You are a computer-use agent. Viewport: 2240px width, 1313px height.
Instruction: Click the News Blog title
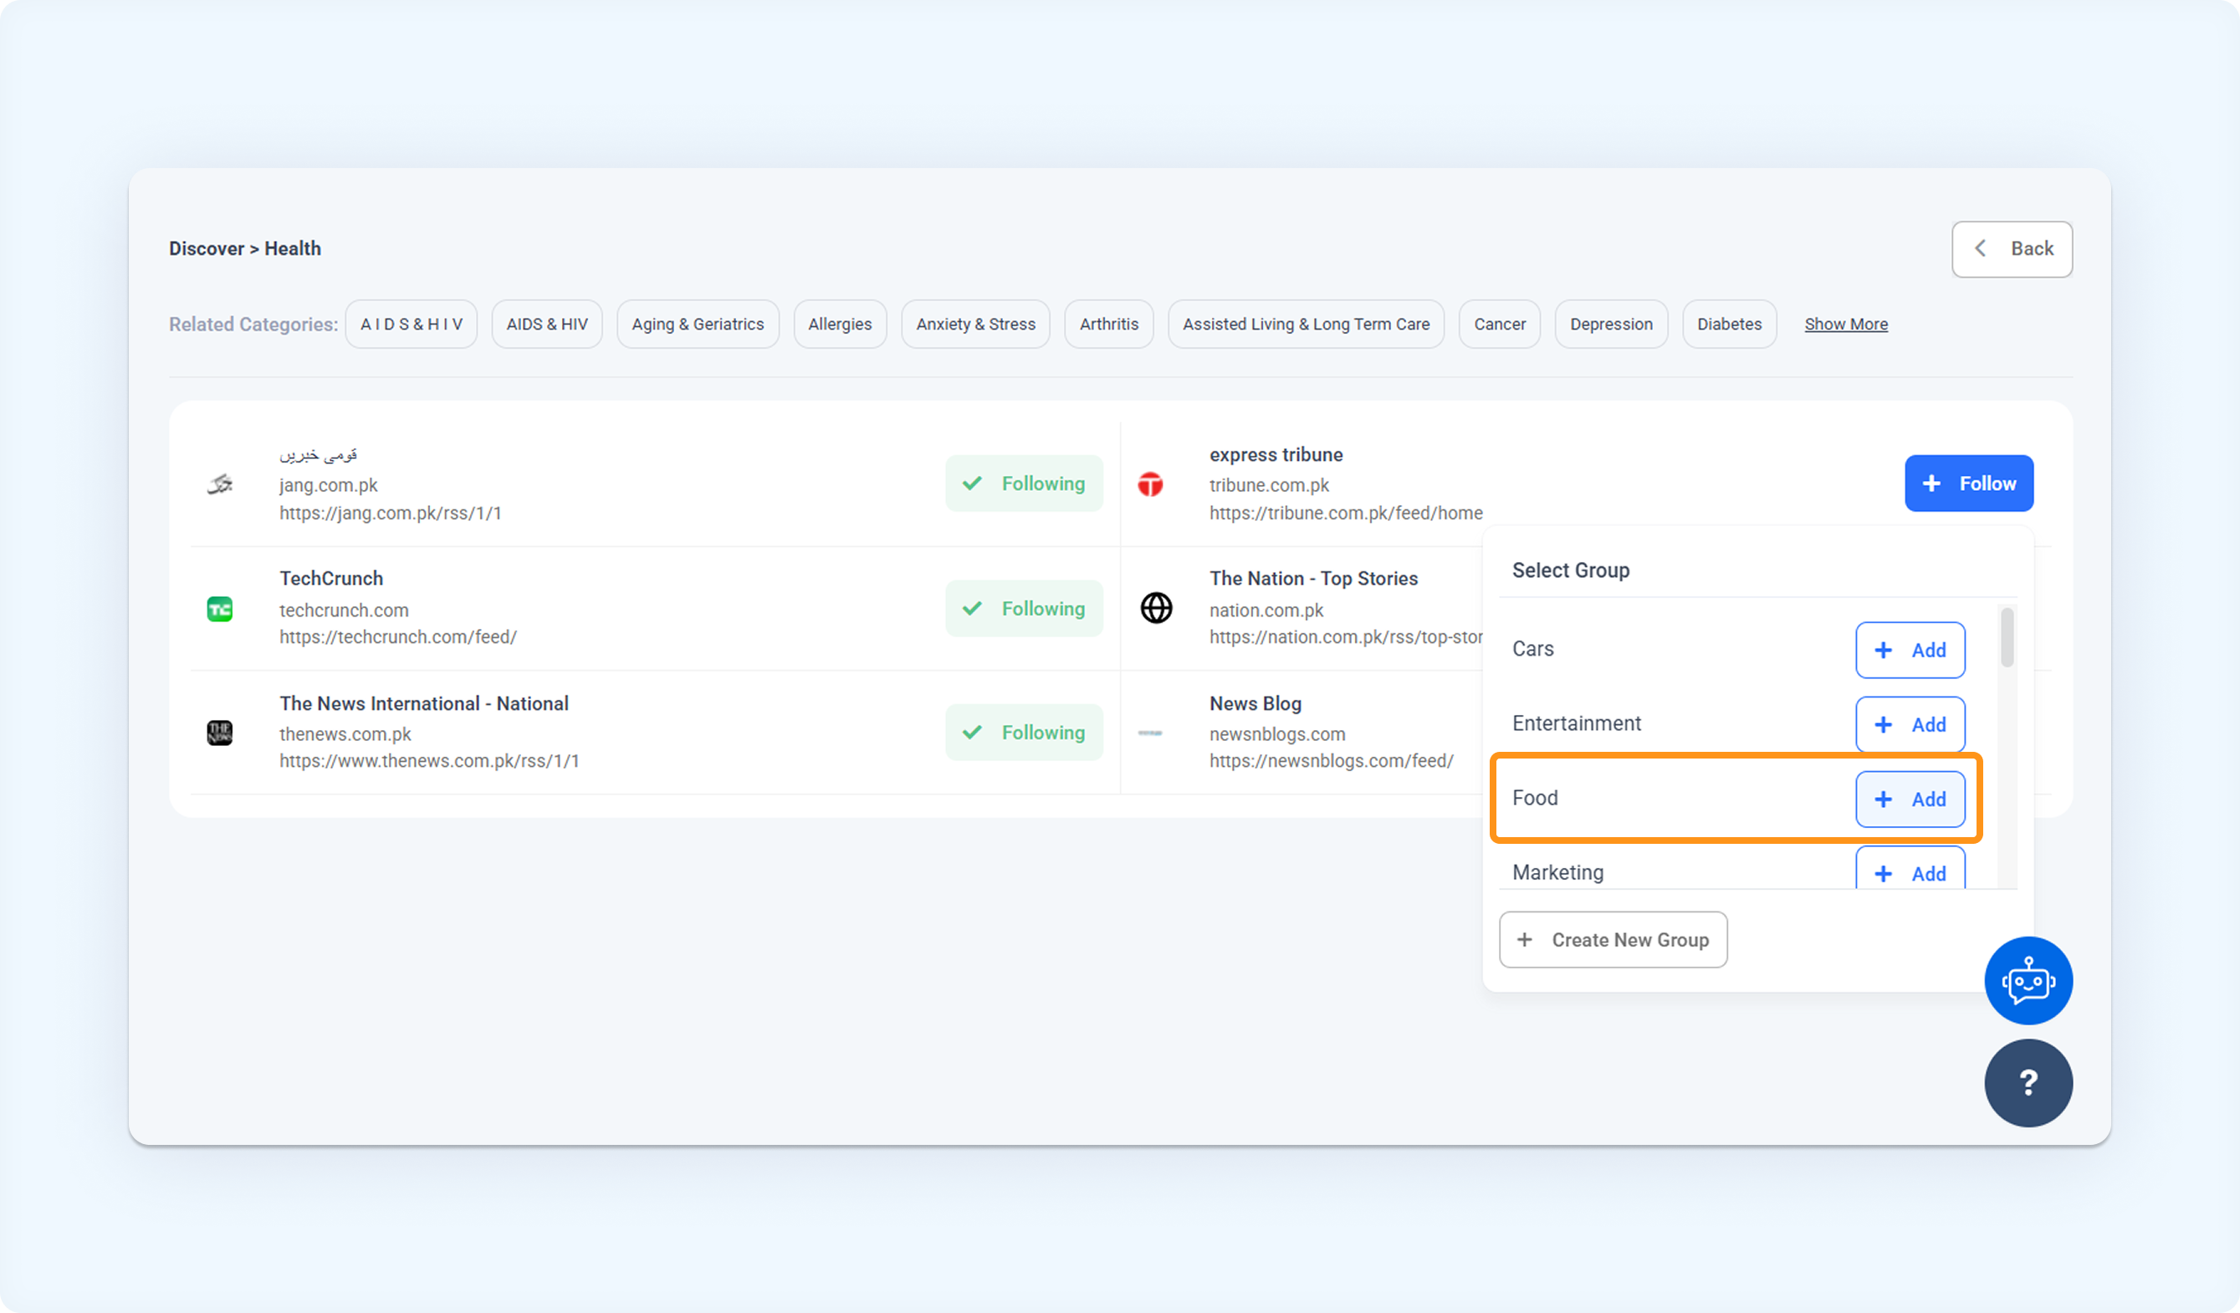[1256, 704]
